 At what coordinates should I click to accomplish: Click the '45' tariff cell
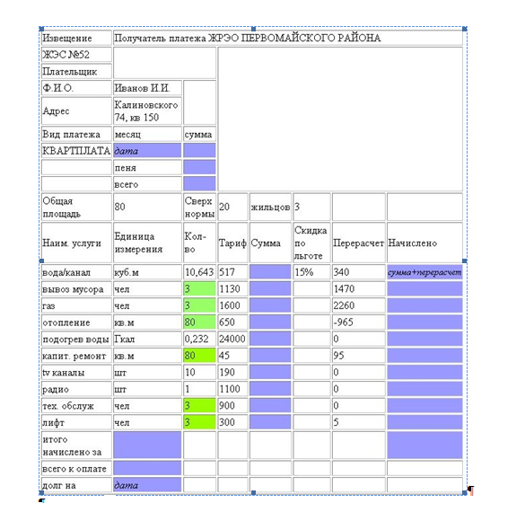coord(232,356)
